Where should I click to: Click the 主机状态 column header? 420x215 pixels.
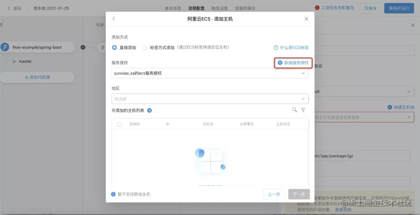point(284,124)
